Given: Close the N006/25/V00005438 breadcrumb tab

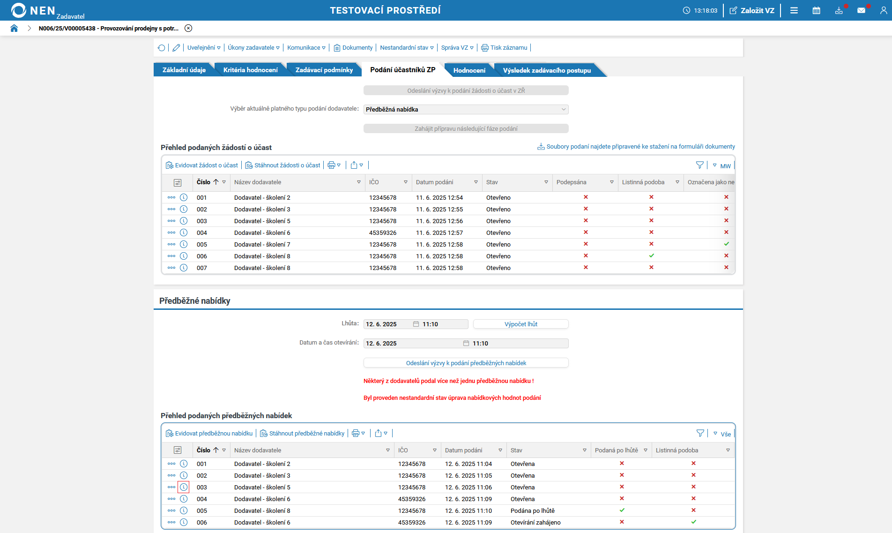Looking at the screenshot, I should pyautogui.click(x=188, y=28).
